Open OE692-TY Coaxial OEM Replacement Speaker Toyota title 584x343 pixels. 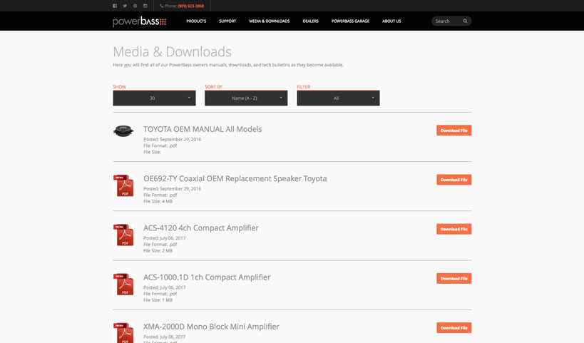click(235, 179)
